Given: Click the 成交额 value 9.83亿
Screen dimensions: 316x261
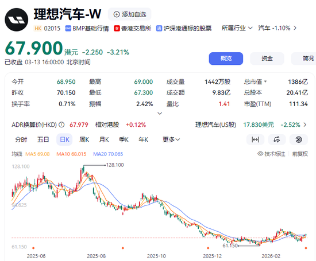Looking at the screenshot, I should (x=221, y=92).
